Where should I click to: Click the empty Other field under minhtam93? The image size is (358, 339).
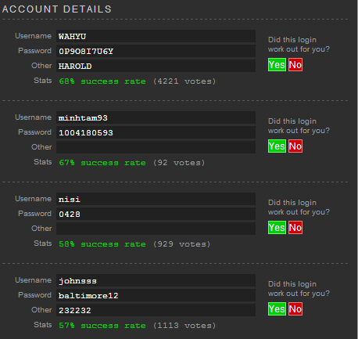click(156, 147)
